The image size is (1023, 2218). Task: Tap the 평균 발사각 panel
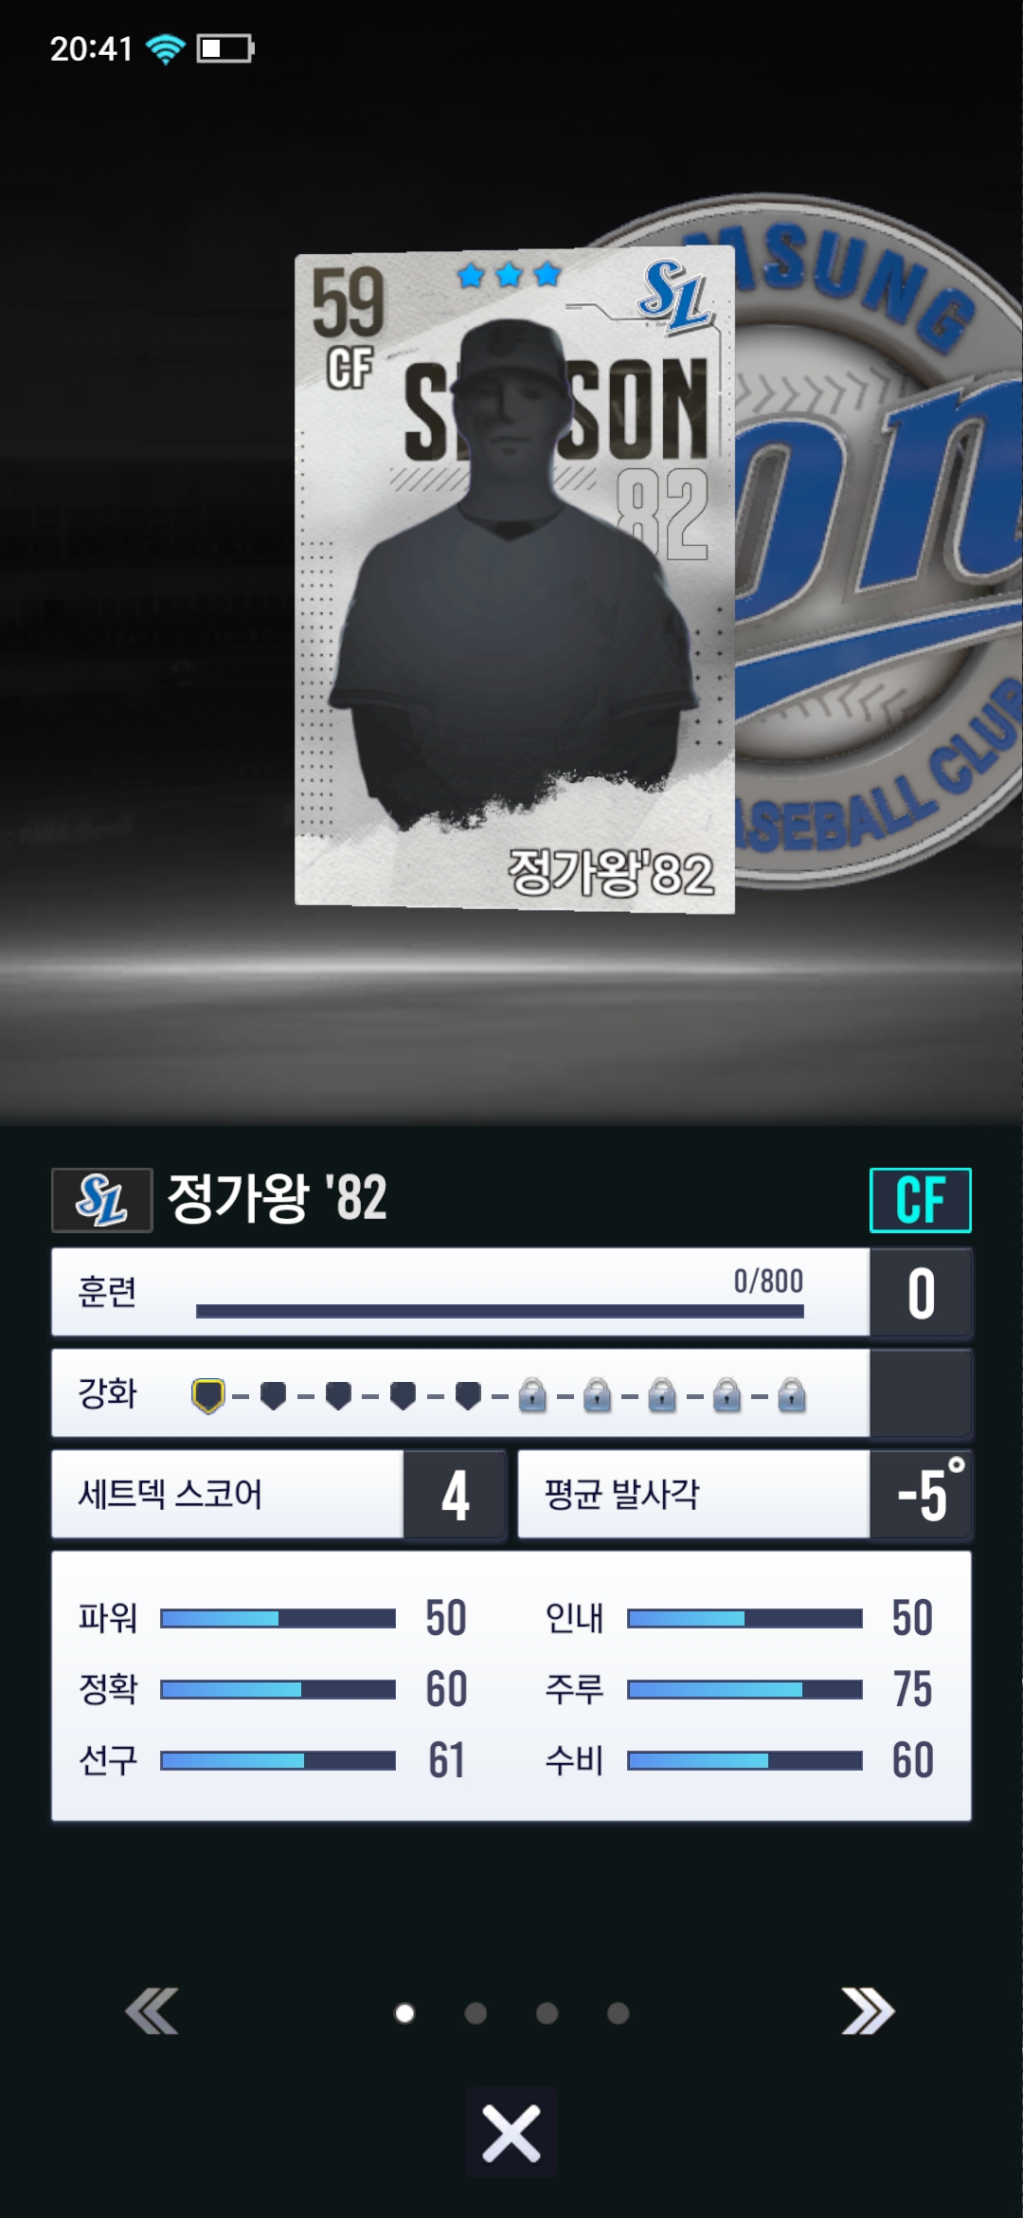[745, 1494]
